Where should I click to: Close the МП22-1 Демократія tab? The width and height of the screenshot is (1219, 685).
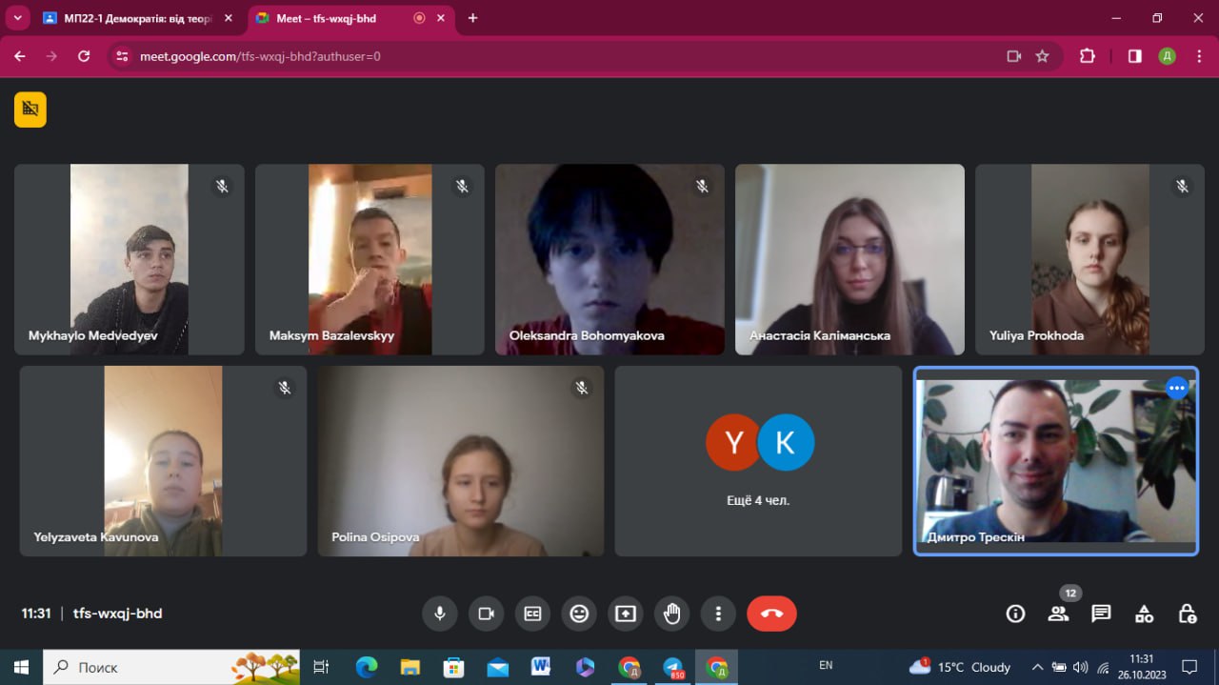click(x=228, y=18)
